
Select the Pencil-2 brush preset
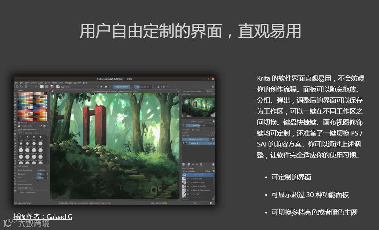pos(198,194)
